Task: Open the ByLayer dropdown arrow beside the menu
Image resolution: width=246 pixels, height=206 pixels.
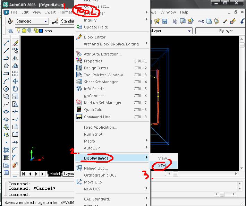Action: pyautogui.click(x=189, y=31)
